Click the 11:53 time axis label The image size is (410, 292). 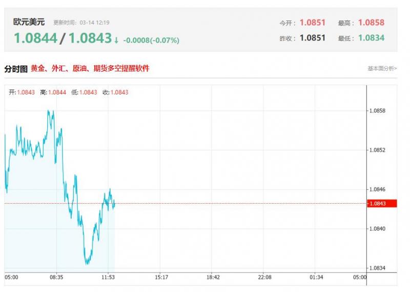pyautogui.click(x=108, y=277)
